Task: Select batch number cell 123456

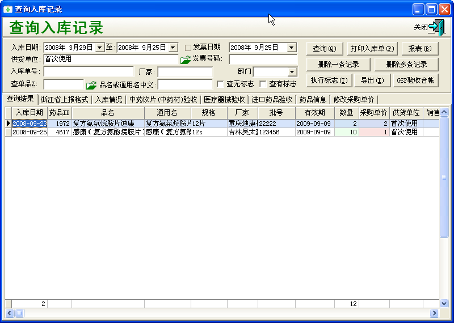Action: (276, 132)
